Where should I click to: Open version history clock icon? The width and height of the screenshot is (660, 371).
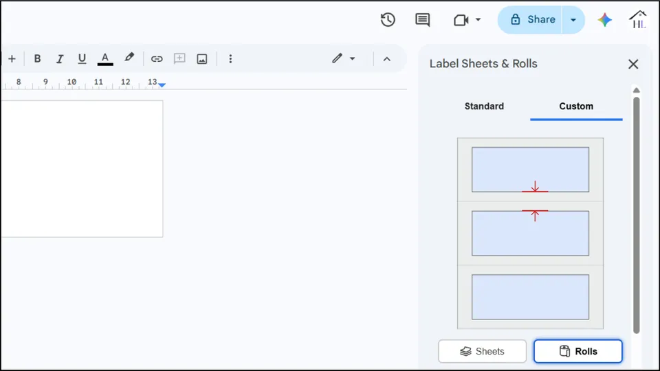pos(388,20)
